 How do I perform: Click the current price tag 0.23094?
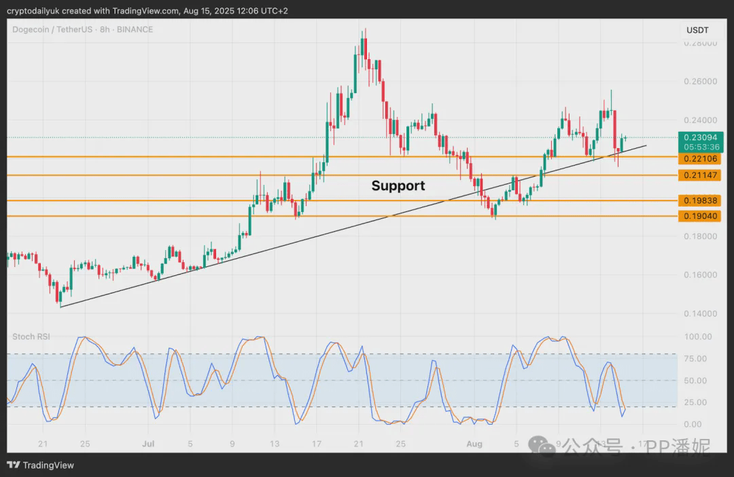pyautogui.click(x=700, y=137)
